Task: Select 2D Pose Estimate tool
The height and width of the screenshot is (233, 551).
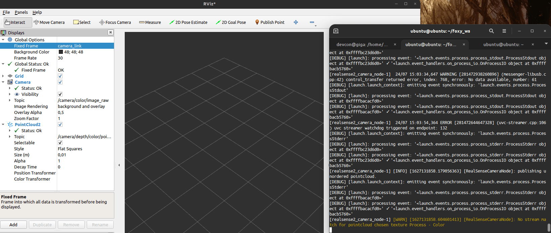Action: (x=188, y=22)
